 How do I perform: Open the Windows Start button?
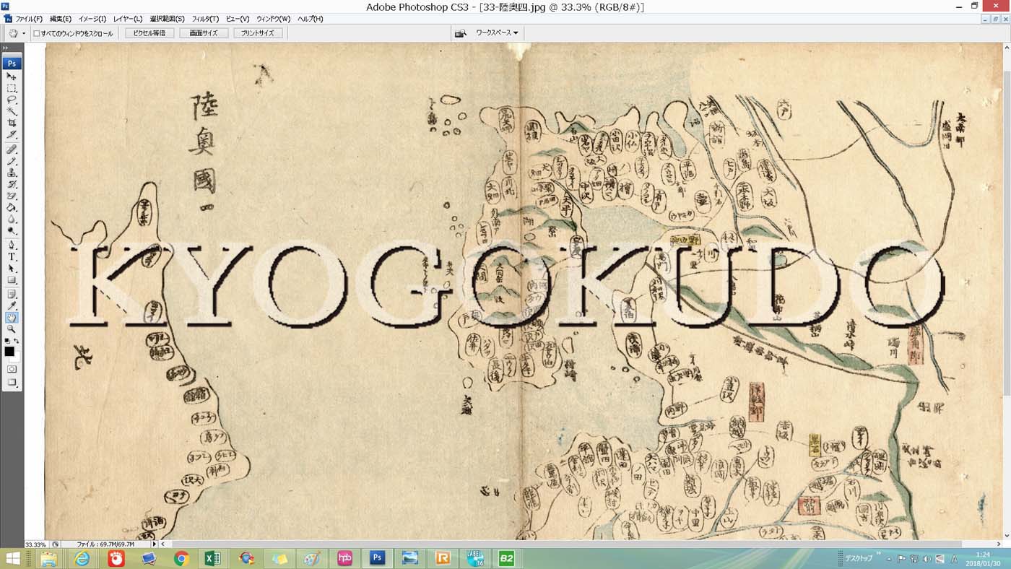(12, 558)
